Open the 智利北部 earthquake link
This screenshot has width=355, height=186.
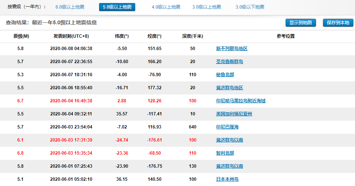[225, 153]
